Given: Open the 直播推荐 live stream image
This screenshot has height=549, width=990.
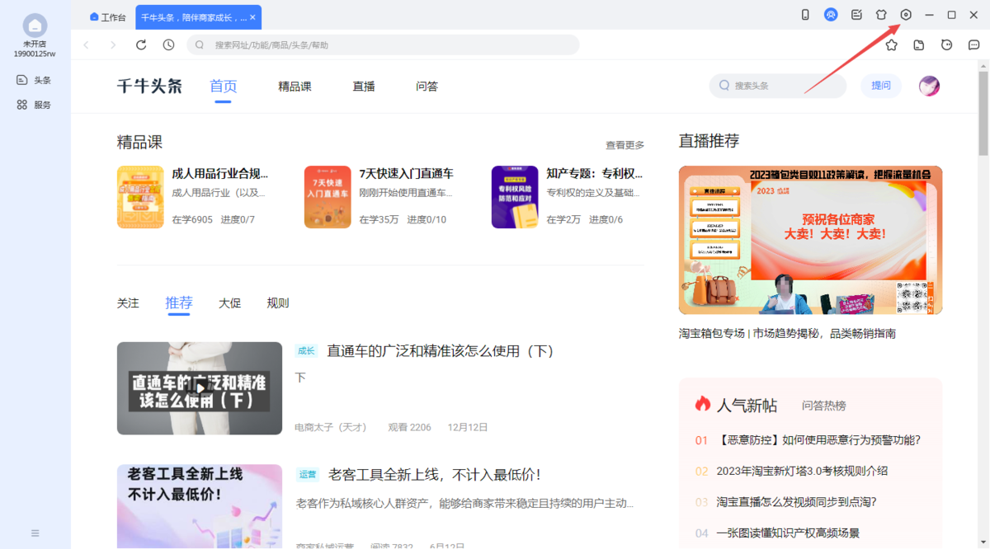Looking at the screenshot, I should 810,240.
